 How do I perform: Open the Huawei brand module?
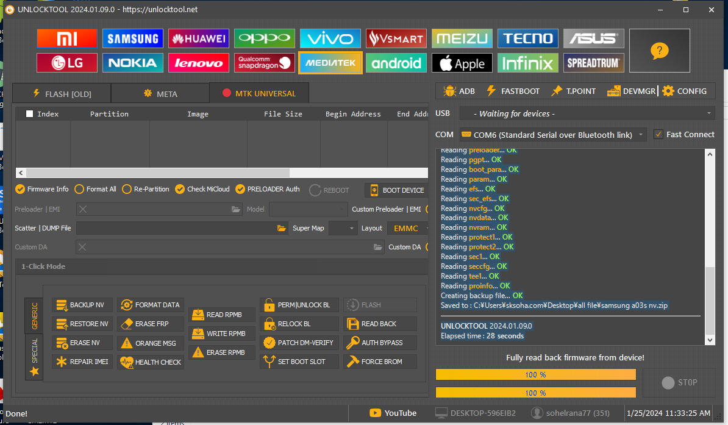coord(199,39)
